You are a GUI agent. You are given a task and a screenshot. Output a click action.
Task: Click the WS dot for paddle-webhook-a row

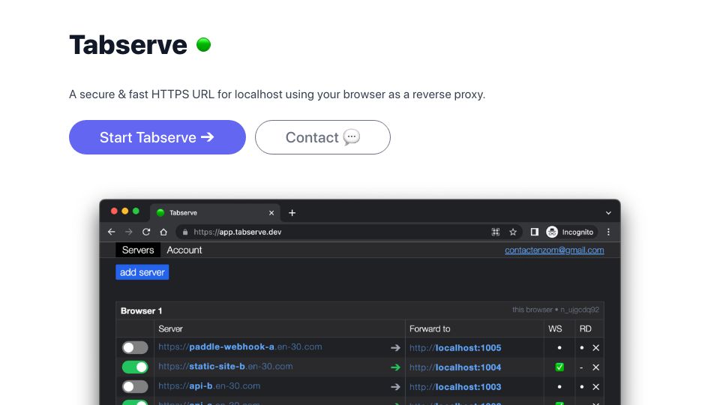pos(559,347)
